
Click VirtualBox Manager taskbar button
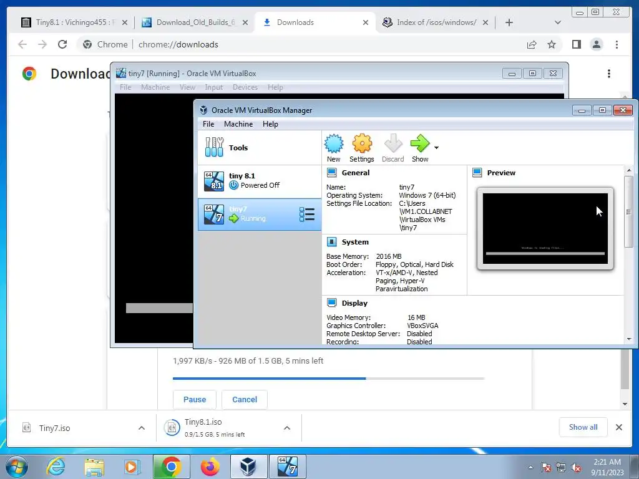[248, 467]
